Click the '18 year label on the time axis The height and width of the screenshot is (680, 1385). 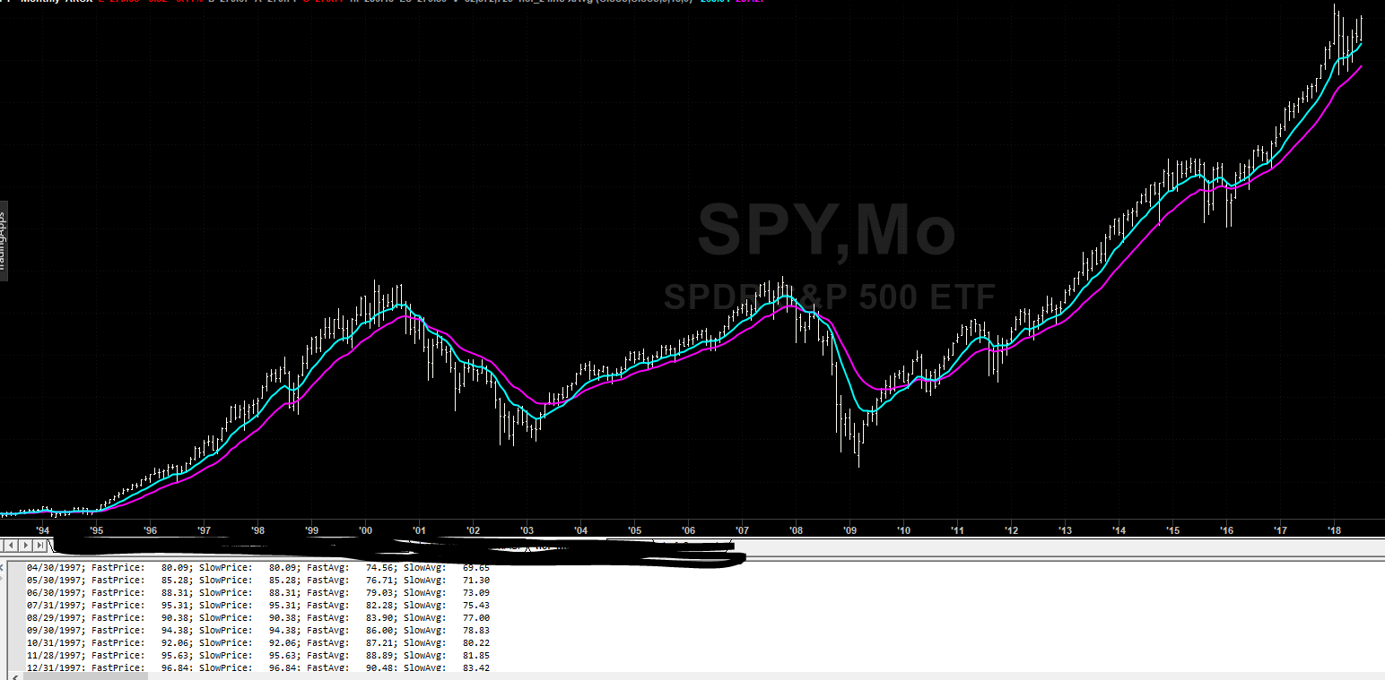[x=1334, y=529]
